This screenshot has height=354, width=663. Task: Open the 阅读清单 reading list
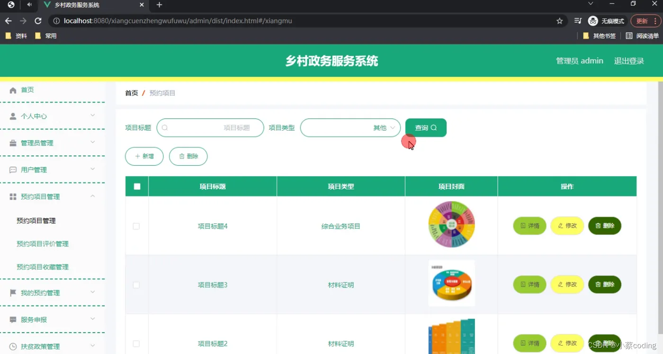[x=642, y=35]
